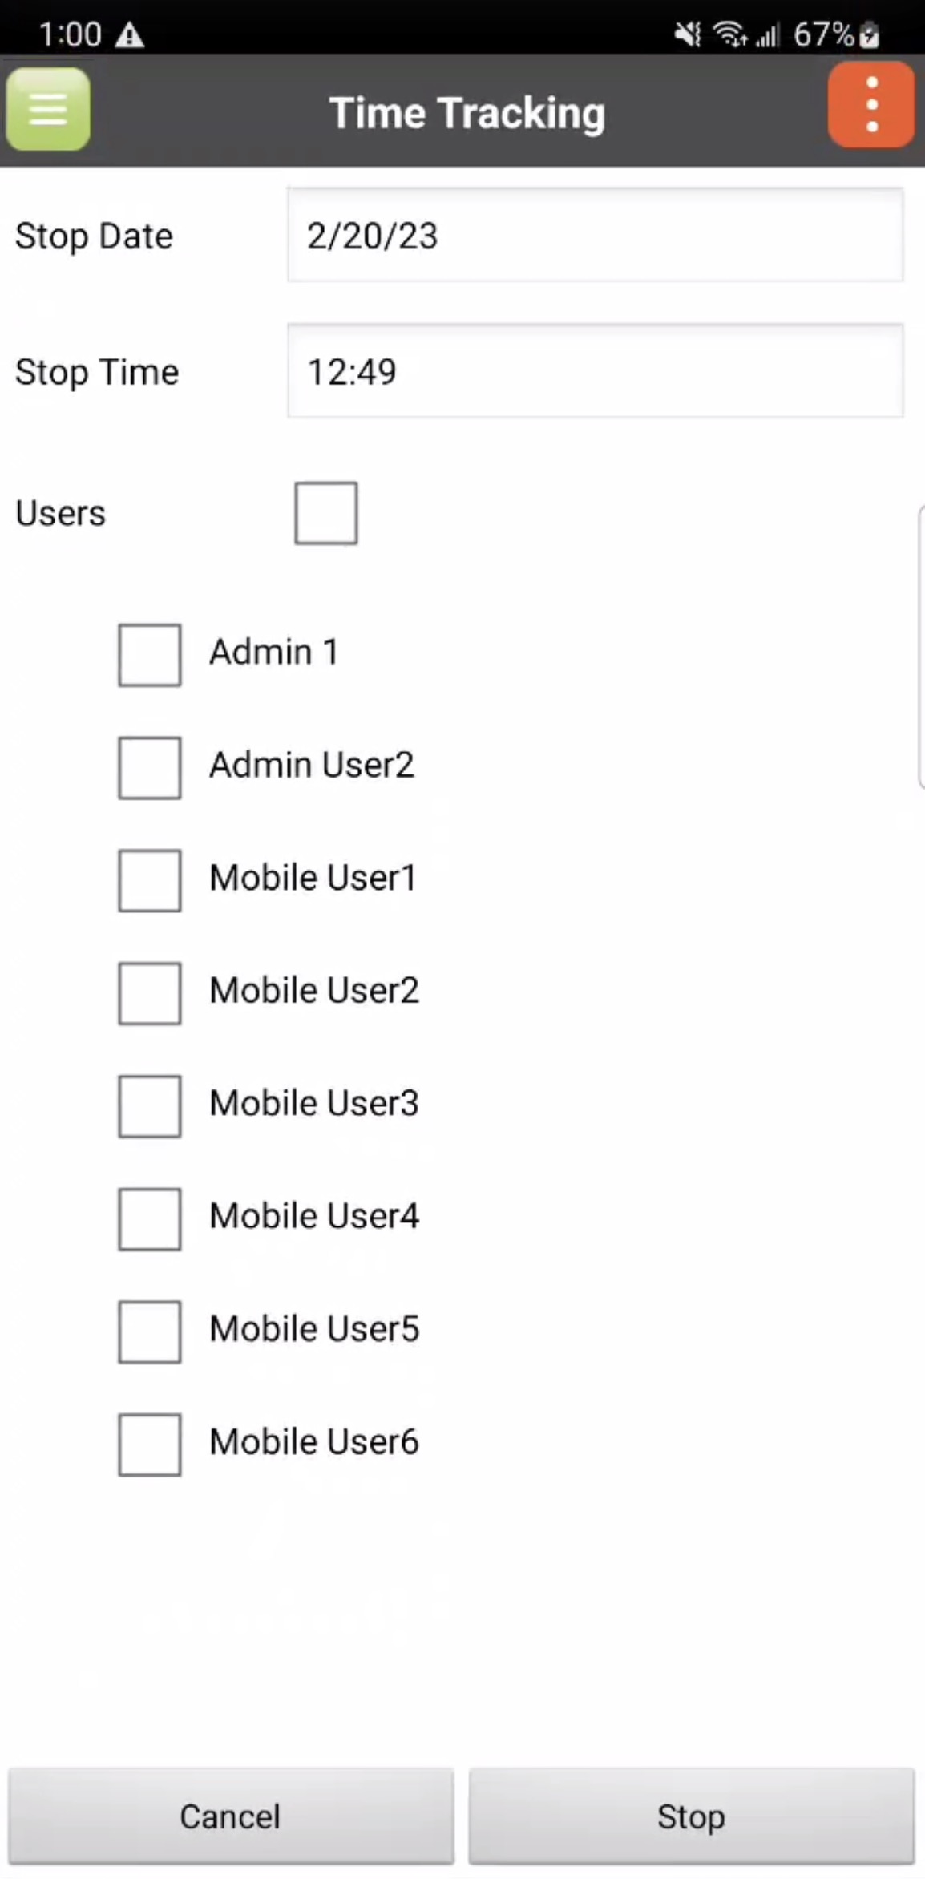The width and height of the screenshot is (925, 1879).
Task: Open the green hamburger menu
Action: [x=48, y=109]
